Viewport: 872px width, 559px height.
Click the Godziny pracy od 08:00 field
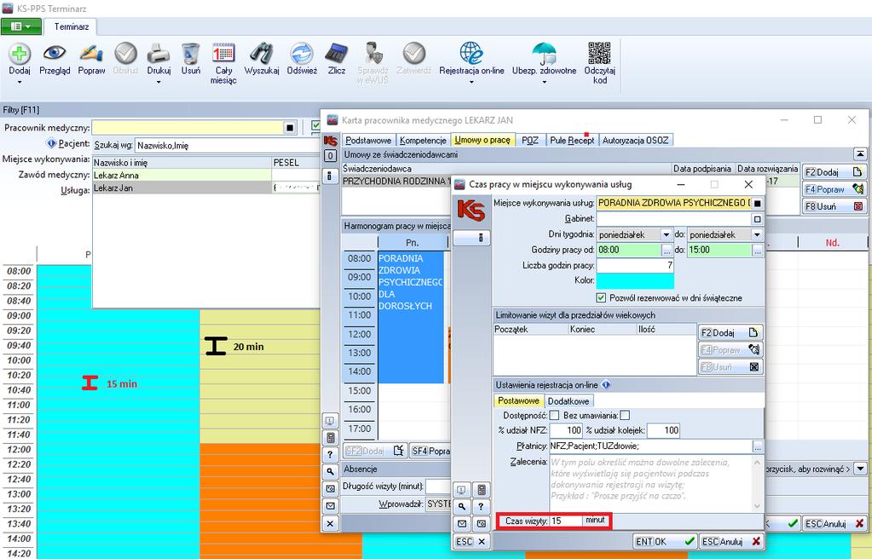pyautogui.click(x=628, y=251)
